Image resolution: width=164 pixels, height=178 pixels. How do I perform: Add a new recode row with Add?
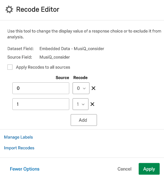click(84, 120)
